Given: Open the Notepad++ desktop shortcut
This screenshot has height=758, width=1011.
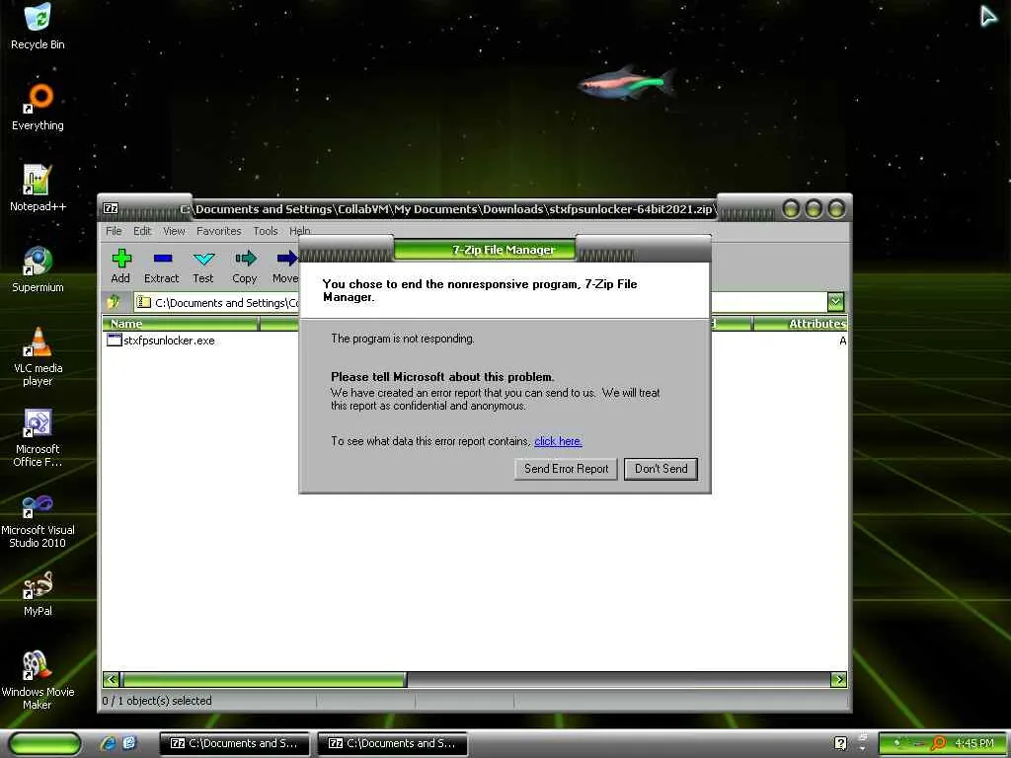Looking at the screenshot, I should (x=38, y=189).
